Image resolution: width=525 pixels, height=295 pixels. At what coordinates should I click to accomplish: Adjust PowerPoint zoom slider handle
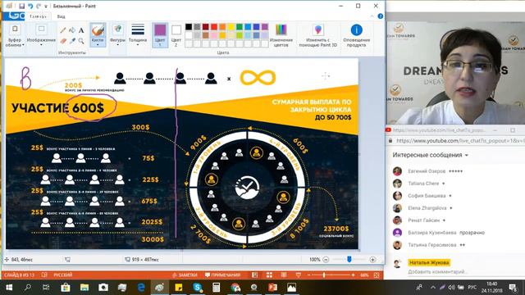[324, 275]
